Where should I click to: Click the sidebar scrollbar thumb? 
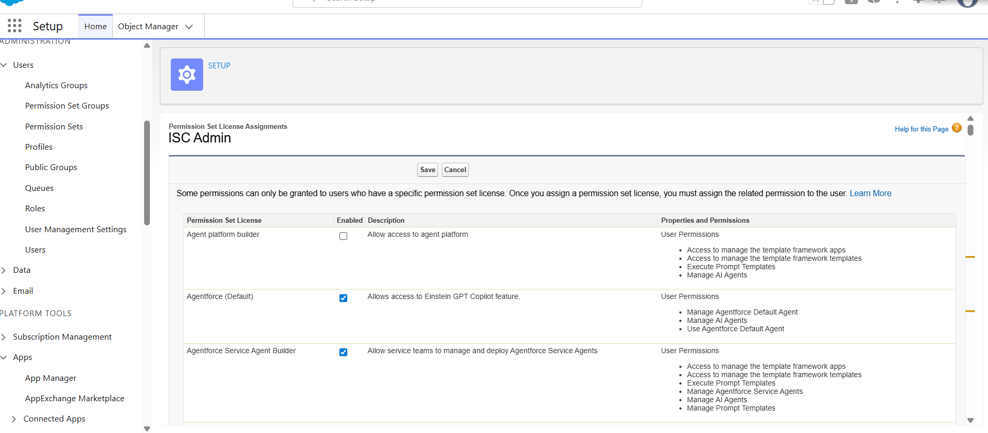(x=147, y=173)
